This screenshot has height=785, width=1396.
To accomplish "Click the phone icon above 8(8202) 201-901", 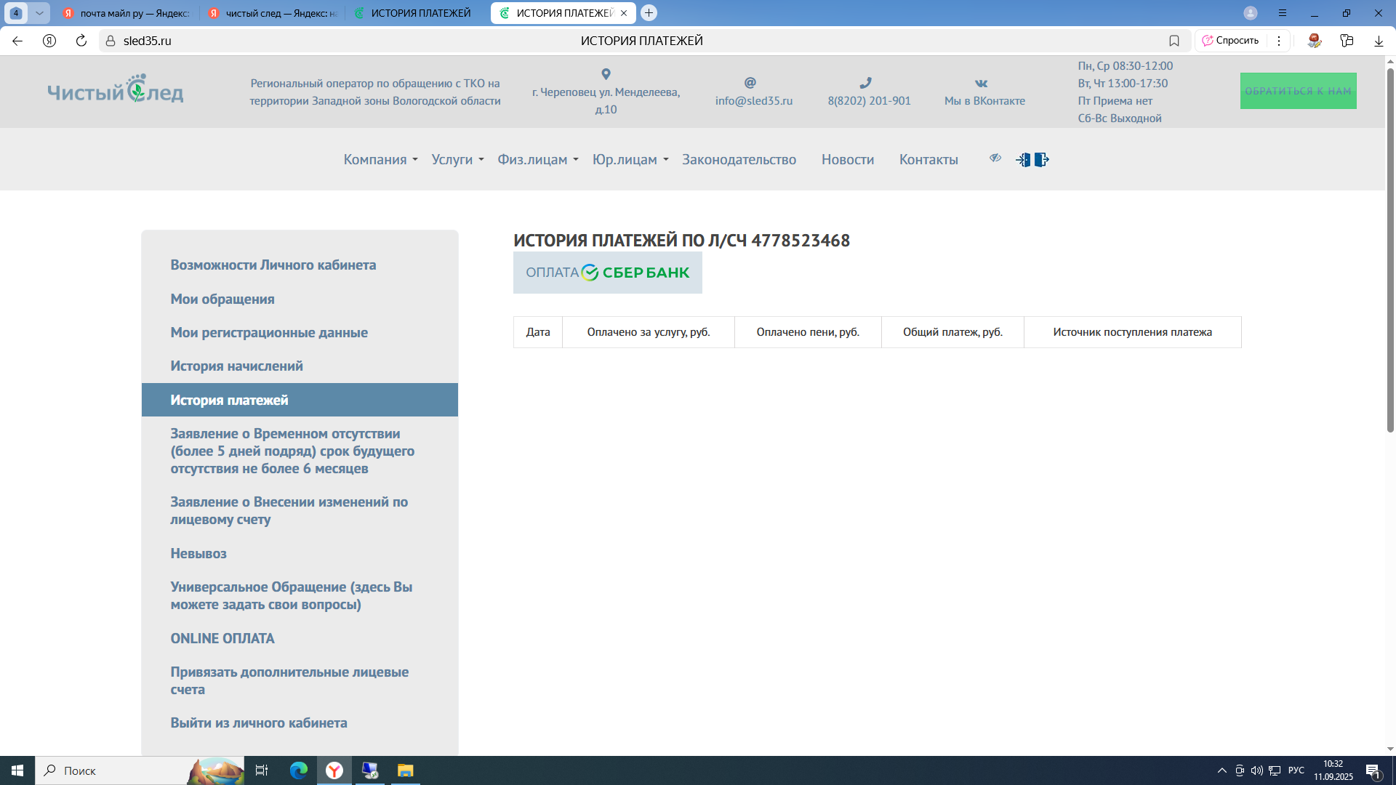I will coord(865,83).
